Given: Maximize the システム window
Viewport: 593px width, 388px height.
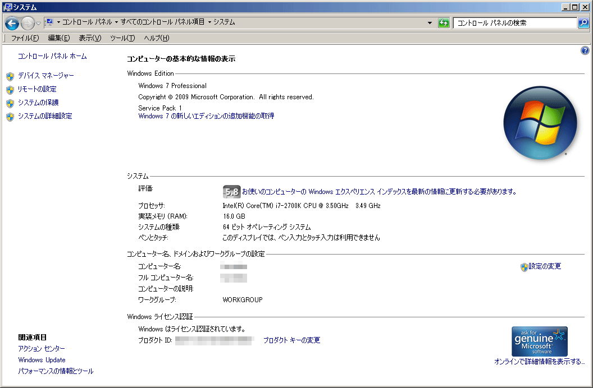Looking at the screenshot, I should pyautogui.click(x=575, y=7).
